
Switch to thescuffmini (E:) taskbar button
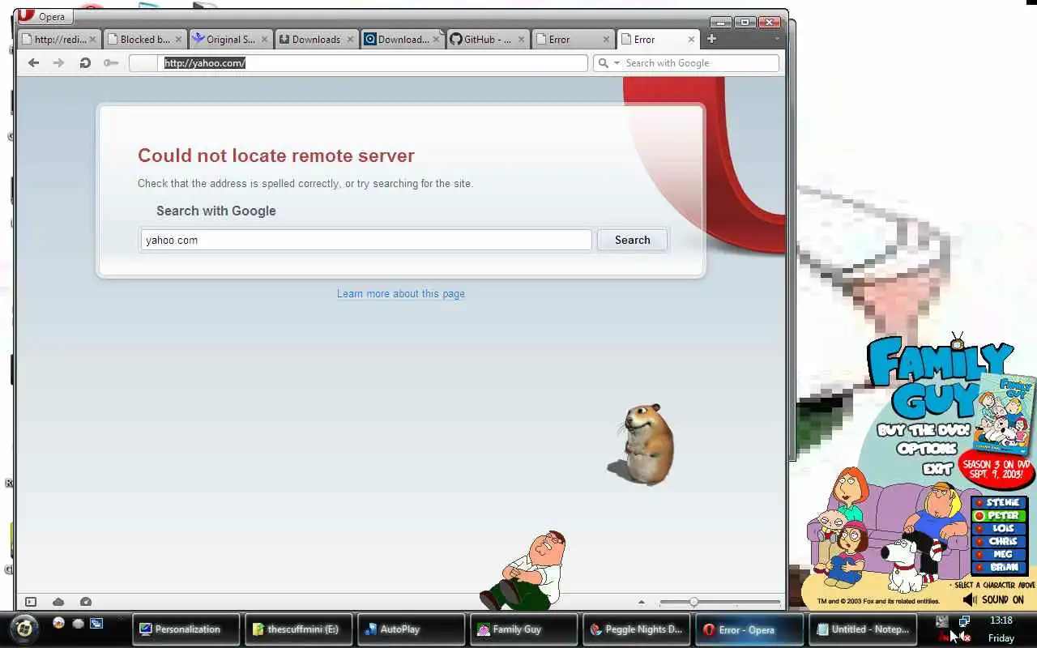[298, 629]
